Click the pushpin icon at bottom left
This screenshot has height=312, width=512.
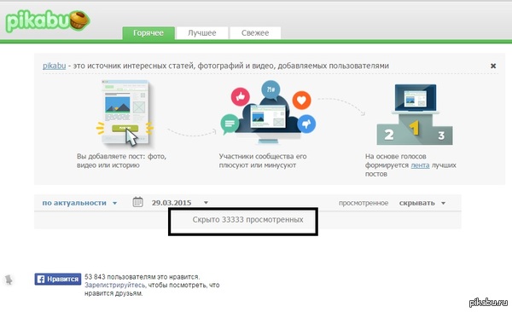9,280
